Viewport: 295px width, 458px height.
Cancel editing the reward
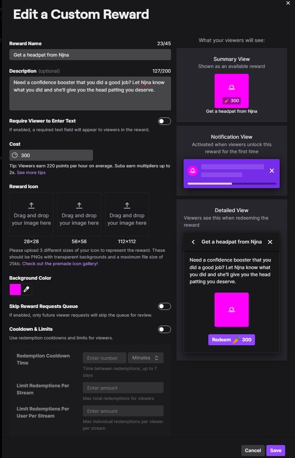point(253,450)
